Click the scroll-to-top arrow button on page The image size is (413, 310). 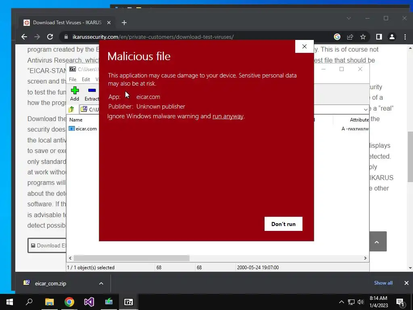pyautogui.click(x=377, y=242)
